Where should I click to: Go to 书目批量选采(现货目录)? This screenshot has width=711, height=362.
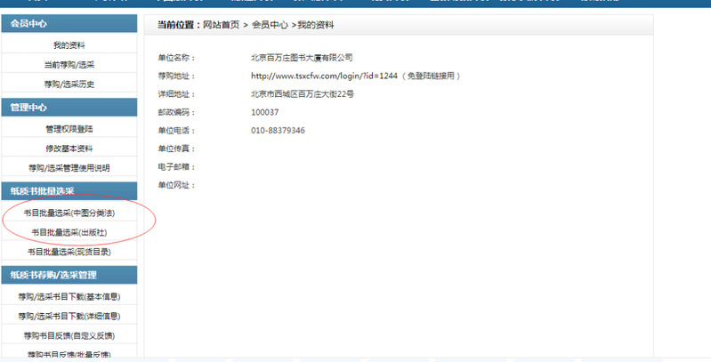point(69,252)
